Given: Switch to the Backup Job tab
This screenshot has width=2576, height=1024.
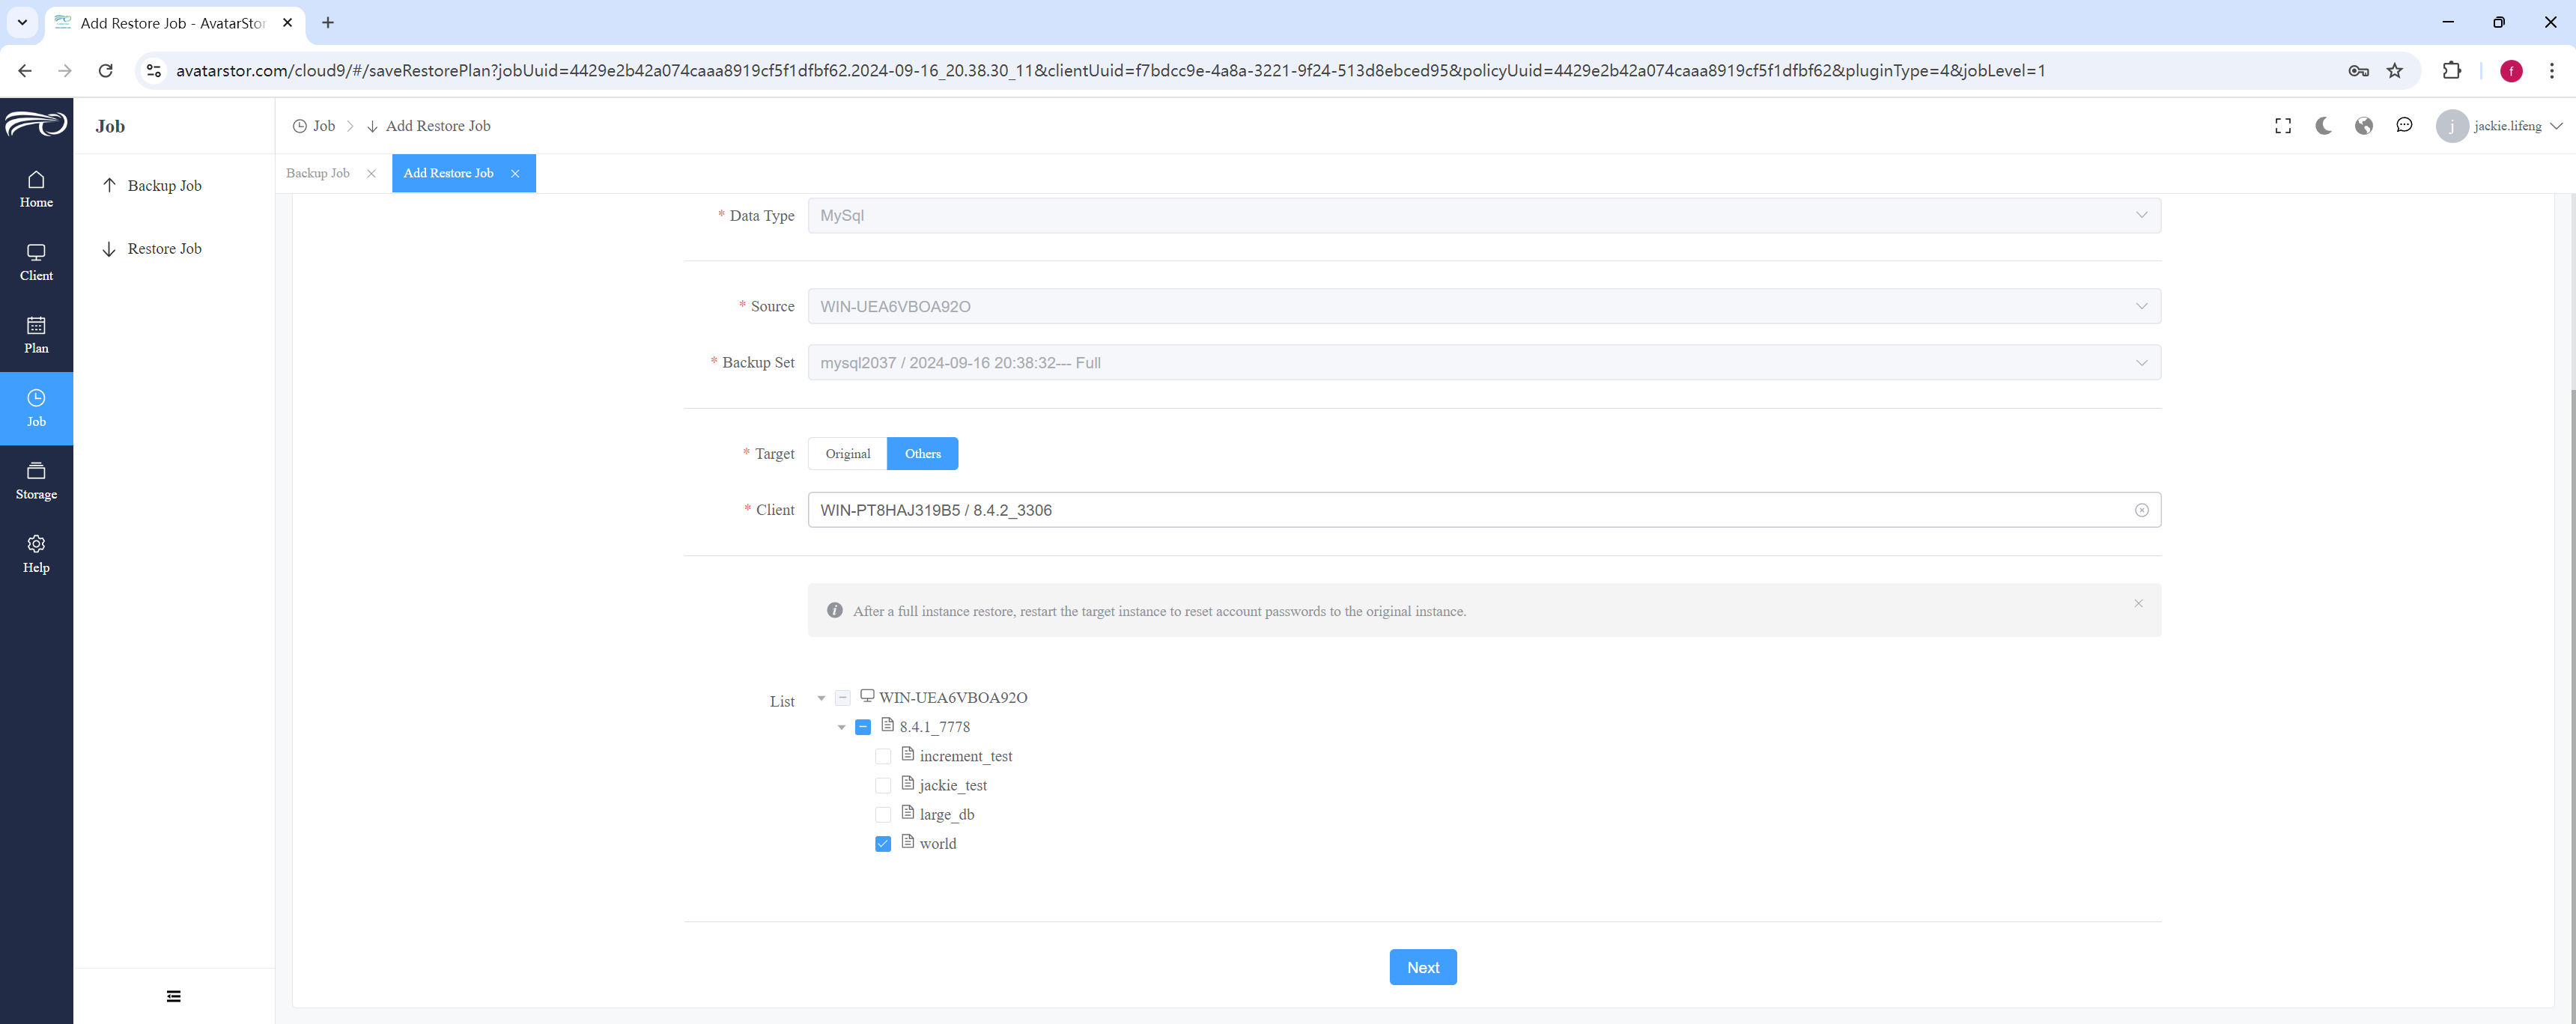Looking at the screenshot, I should point(318,173).
